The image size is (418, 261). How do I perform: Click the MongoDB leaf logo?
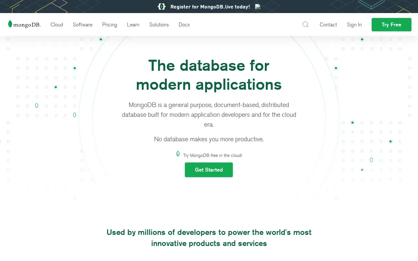tap(24, 24)
